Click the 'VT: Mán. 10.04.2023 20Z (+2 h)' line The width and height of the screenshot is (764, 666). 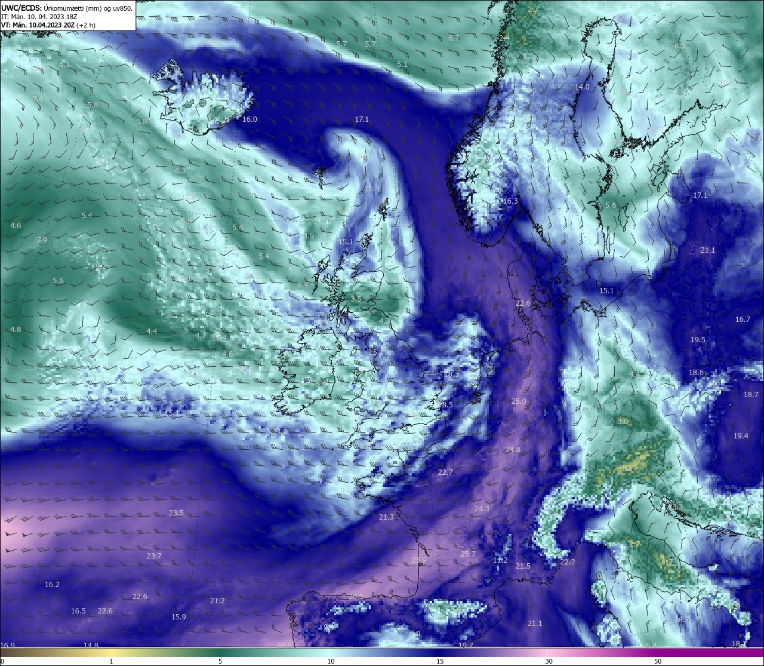point(48,25)
